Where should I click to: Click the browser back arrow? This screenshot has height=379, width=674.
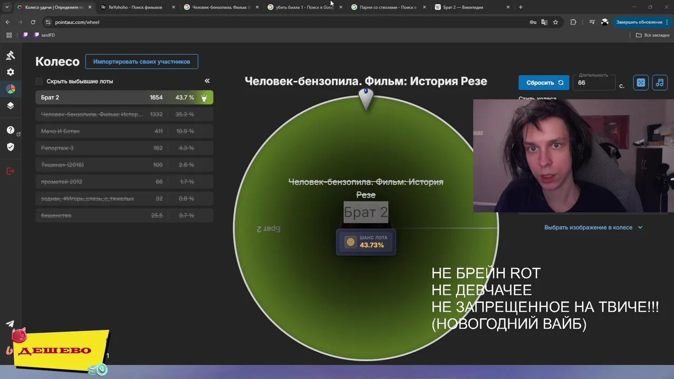click(7, 22)
